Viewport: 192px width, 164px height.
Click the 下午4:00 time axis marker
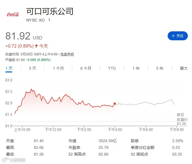click(115, 130)
